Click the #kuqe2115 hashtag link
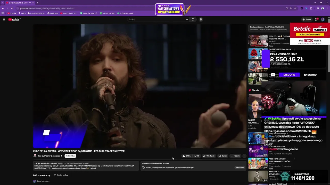Viewport: 330px width, 185px height. pos(62,163)
